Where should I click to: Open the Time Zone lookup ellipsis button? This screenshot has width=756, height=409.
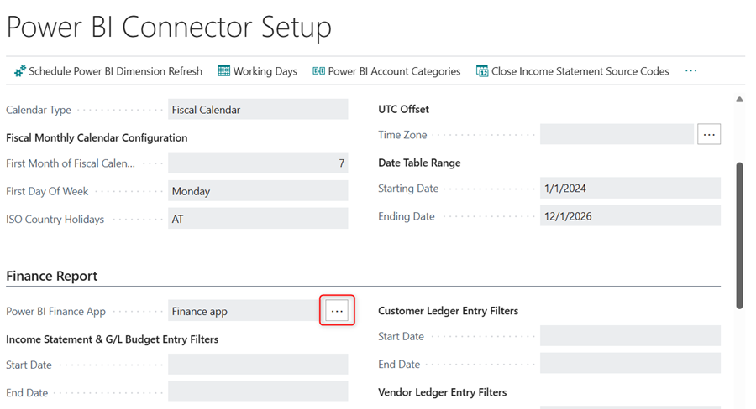(709, 134)
